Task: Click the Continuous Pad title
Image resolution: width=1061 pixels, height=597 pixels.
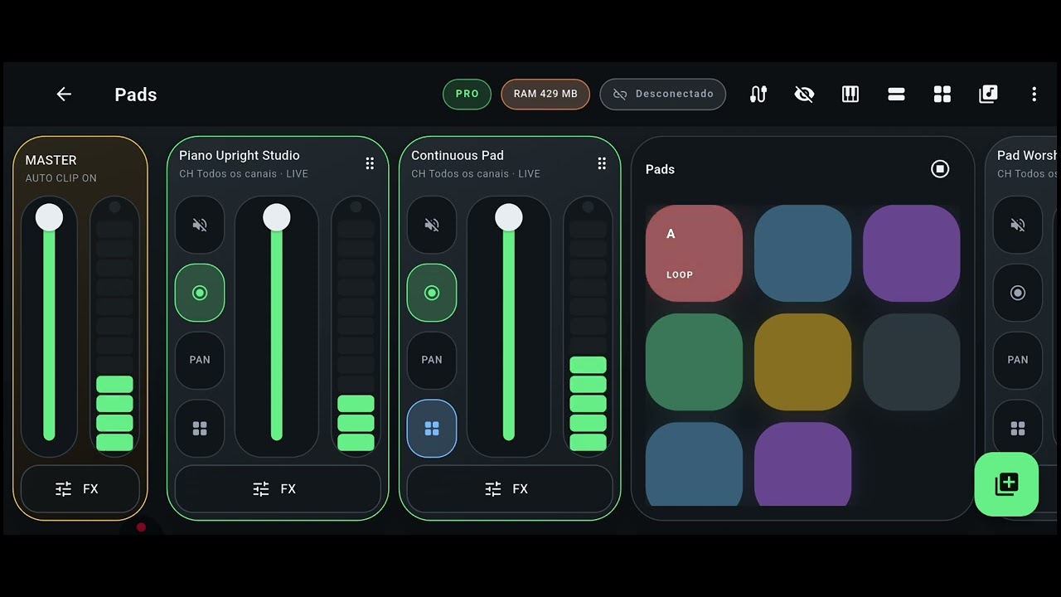Action: tap(458, 155)
